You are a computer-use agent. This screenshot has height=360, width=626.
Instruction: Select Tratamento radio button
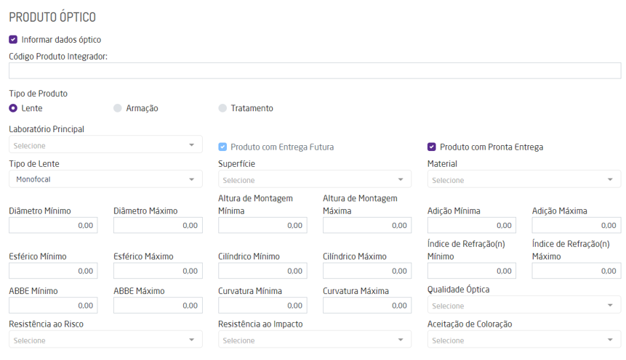coord(222,108)
